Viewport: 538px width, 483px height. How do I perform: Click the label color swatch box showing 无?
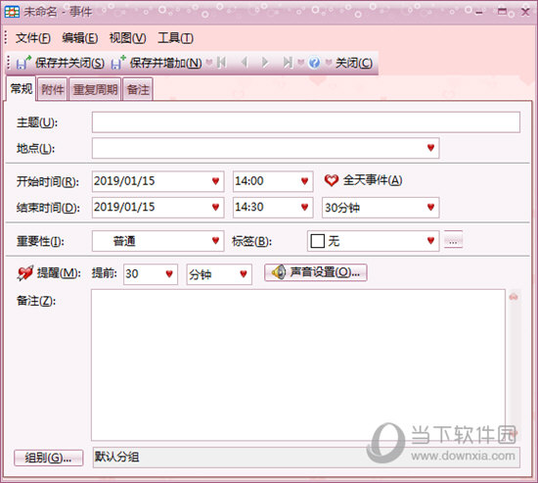[317, 241]
